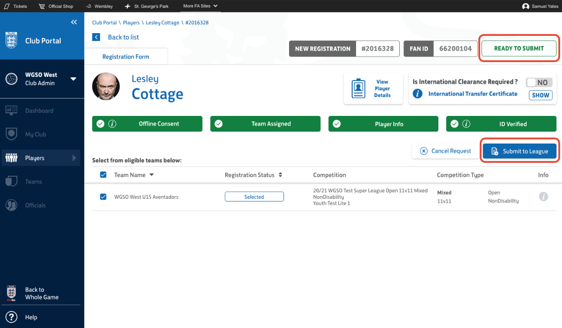Uncheck the WGSO West U15 Aventadors checkbox
Viewport: 562px width, 328px height.
coord(103,197)
